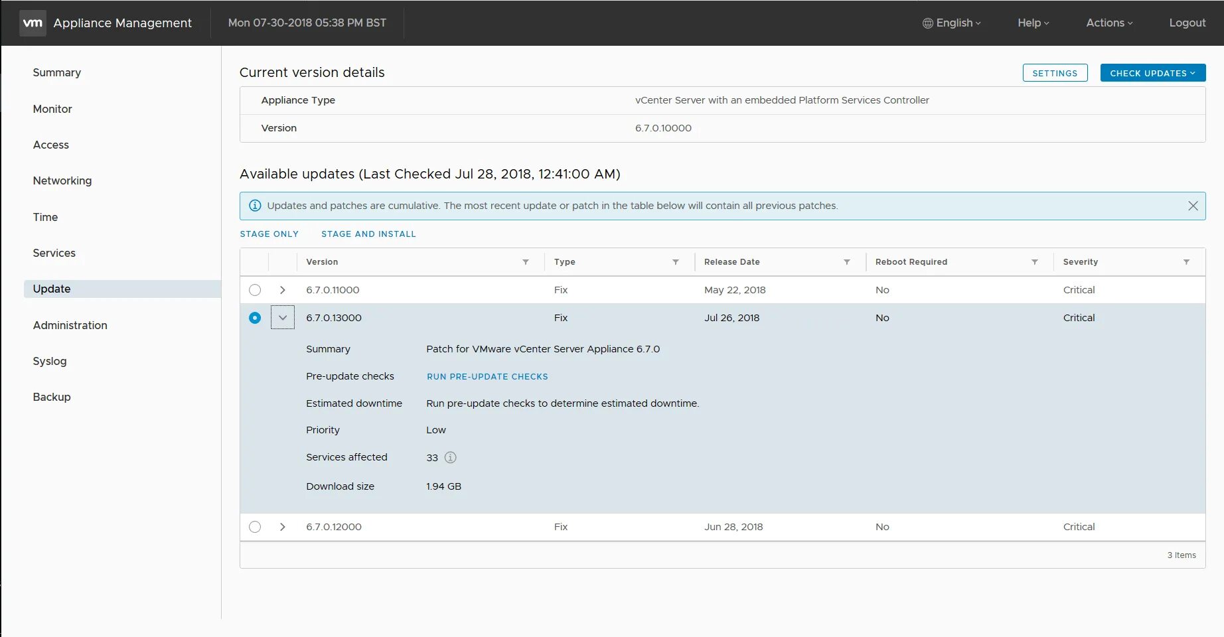Click the globe language icon
This screenshot has width=1224, height=637.
pos(927,23)
